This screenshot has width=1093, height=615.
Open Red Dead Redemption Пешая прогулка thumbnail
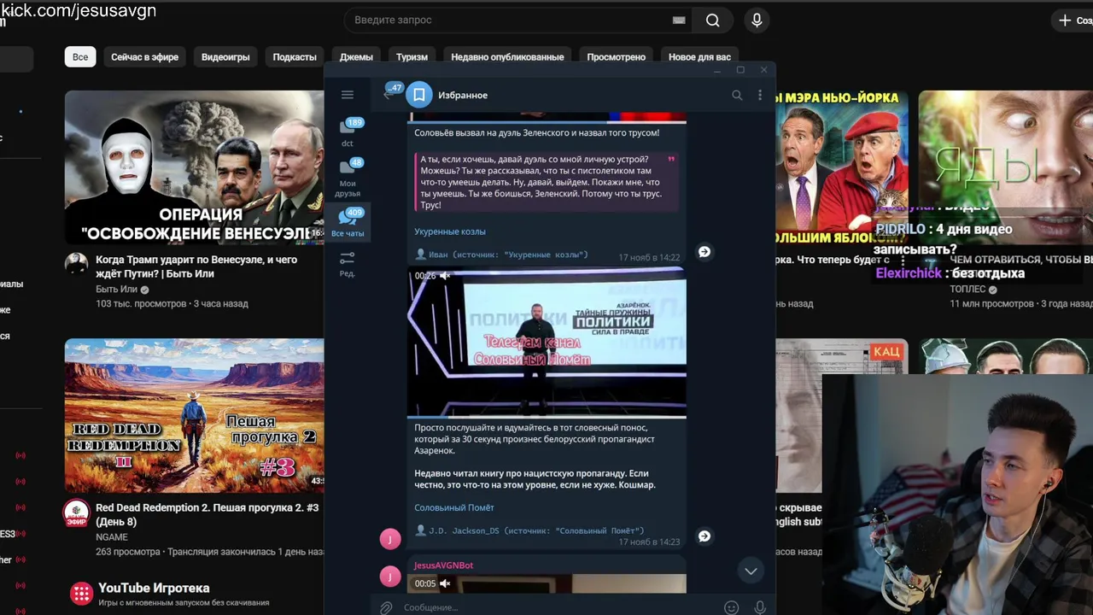(x=194, y=415)
